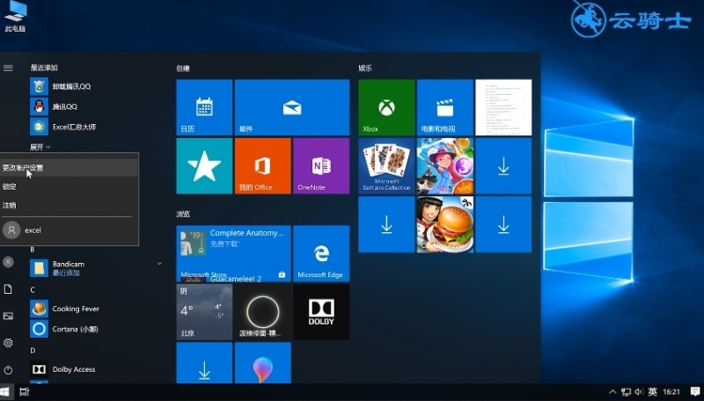Expand the Bandicam folder chevron

pos(159,263)
